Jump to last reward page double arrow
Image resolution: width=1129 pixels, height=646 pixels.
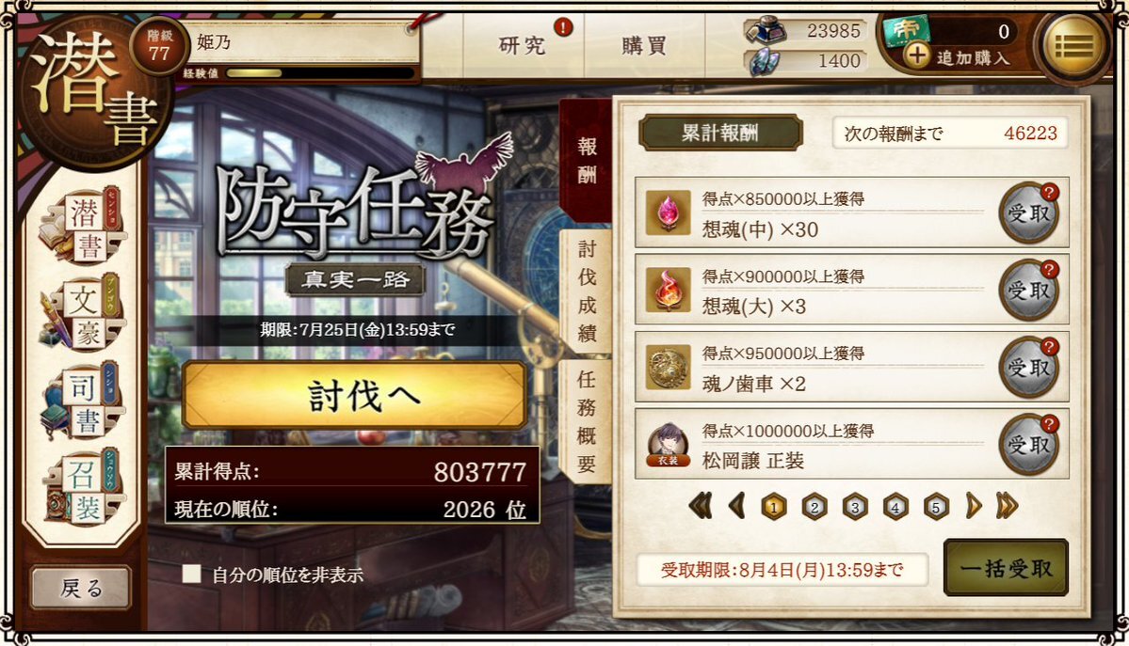1007,507
